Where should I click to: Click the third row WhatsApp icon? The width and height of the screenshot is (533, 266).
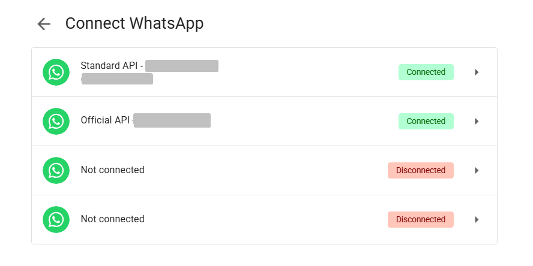click(x=56, y=171)
